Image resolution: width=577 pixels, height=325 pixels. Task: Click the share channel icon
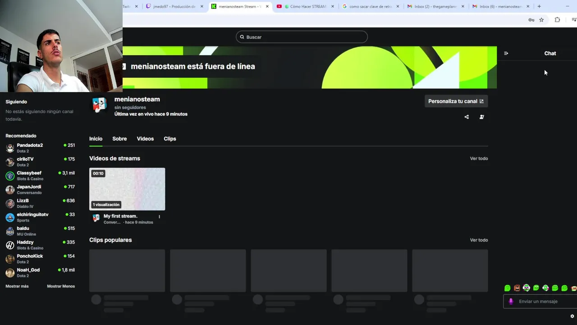tap(467, 117)
